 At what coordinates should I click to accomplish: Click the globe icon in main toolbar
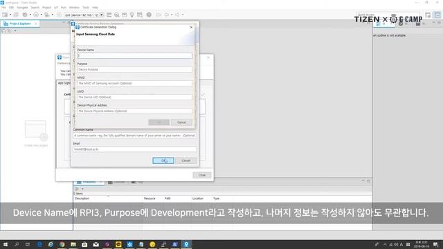(x=149, y=15)
